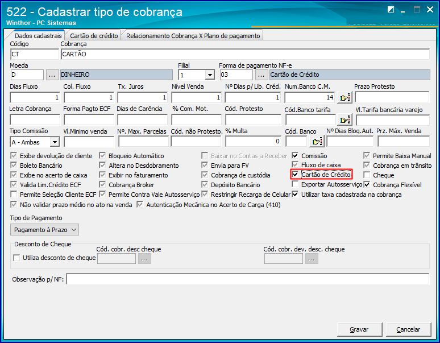Click the Forma de pagamento NF-e code field

(x=236, y=75)
